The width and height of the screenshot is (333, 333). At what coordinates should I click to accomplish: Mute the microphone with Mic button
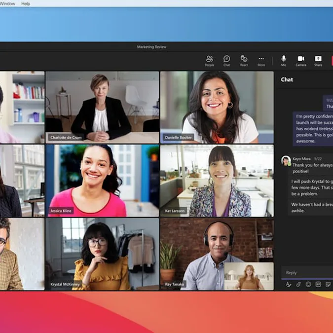point(284,60)
